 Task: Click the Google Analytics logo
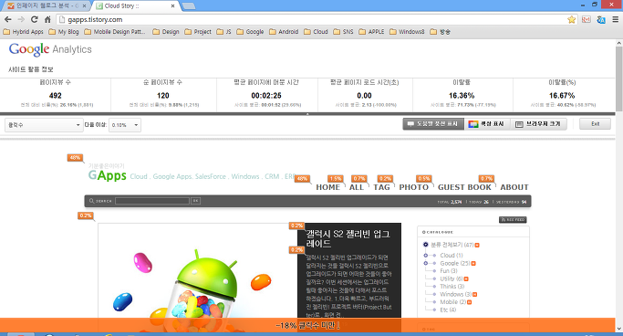50,49
